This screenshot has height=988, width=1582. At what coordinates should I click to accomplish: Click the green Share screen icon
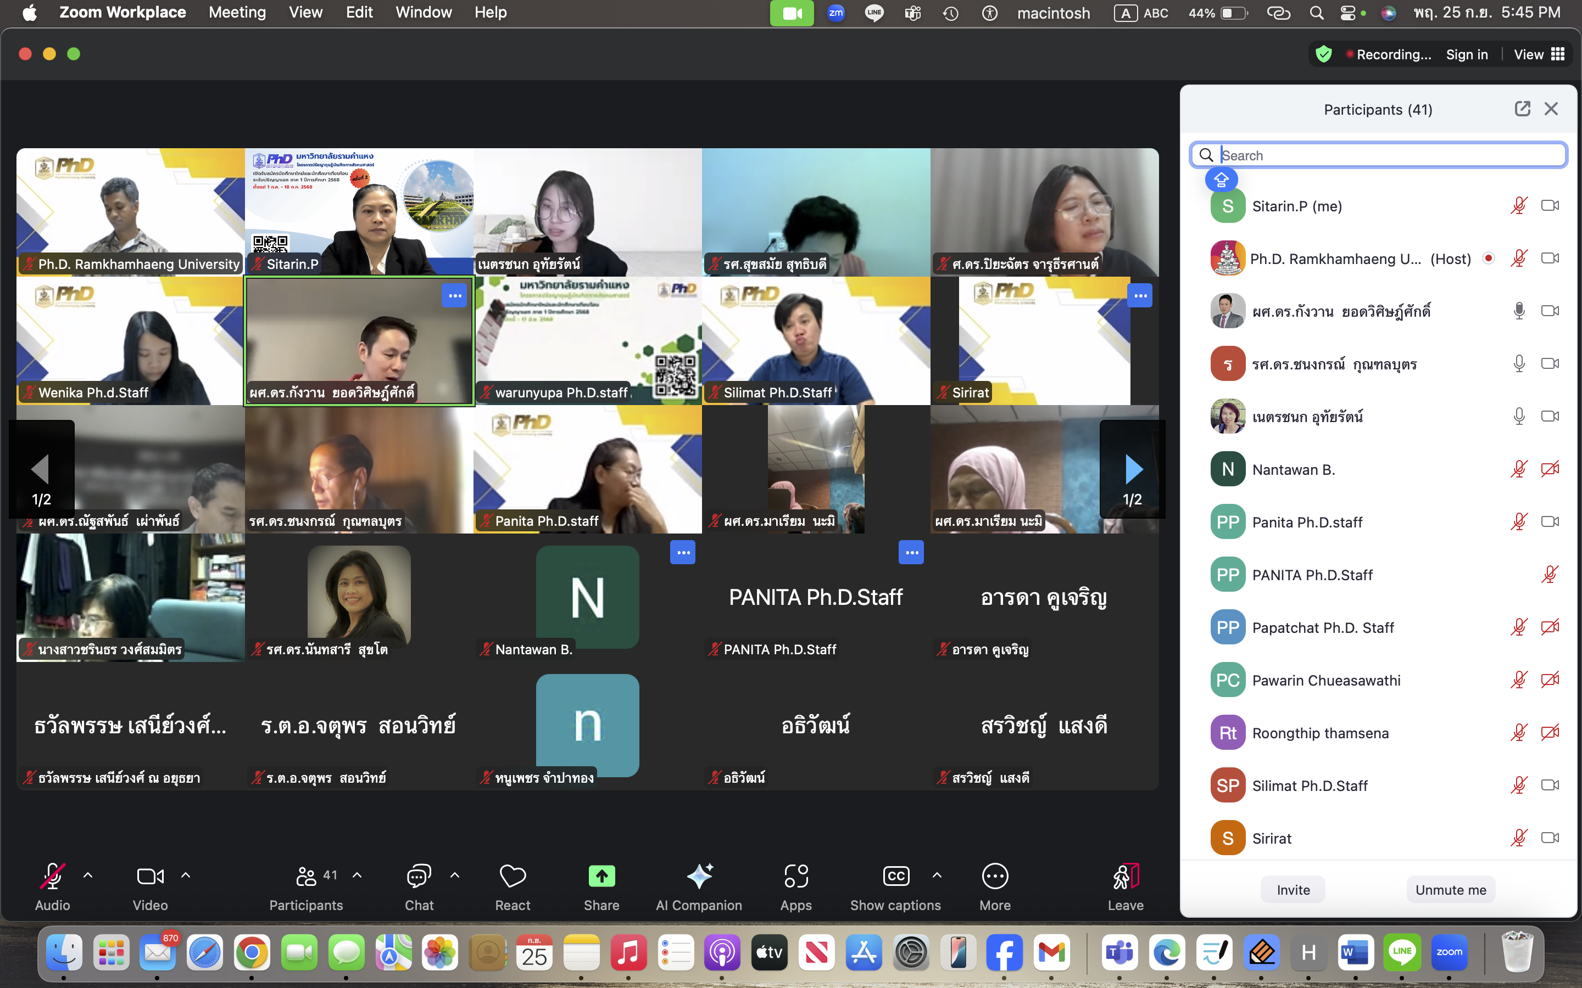point(601,876)
